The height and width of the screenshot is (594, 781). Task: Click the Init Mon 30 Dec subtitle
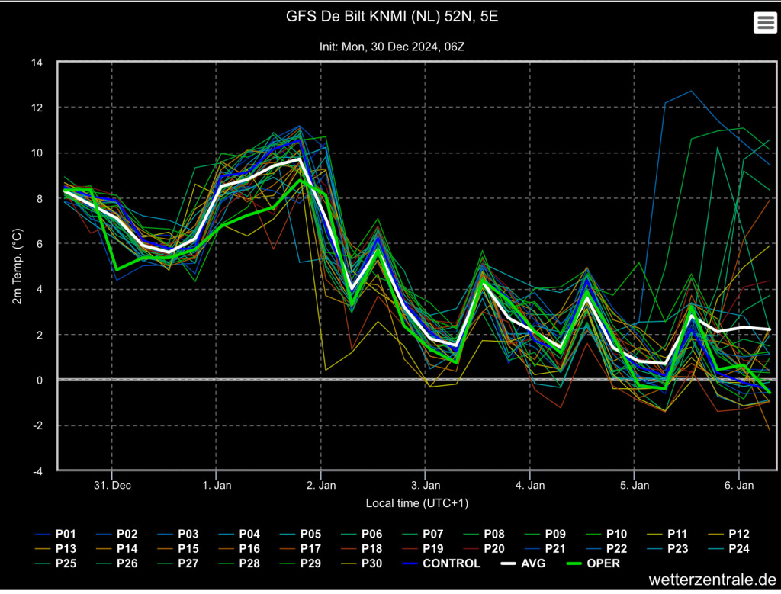tap(392, 47)
